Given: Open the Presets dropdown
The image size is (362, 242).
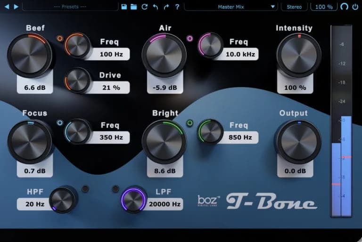Looking at the screenshot, I should 70,7.
